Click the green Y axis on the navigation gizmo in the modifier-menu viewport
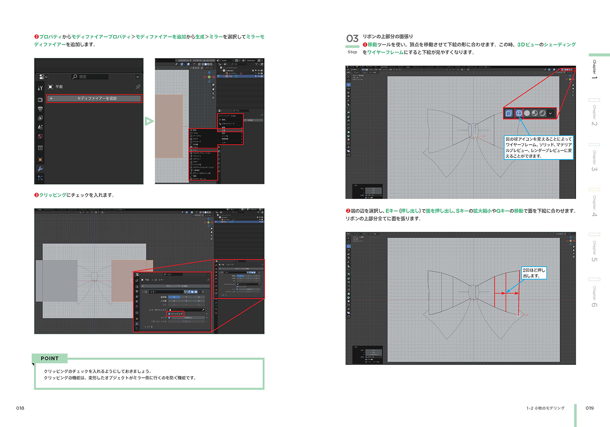The image size is (610, 427). point(209,77)
